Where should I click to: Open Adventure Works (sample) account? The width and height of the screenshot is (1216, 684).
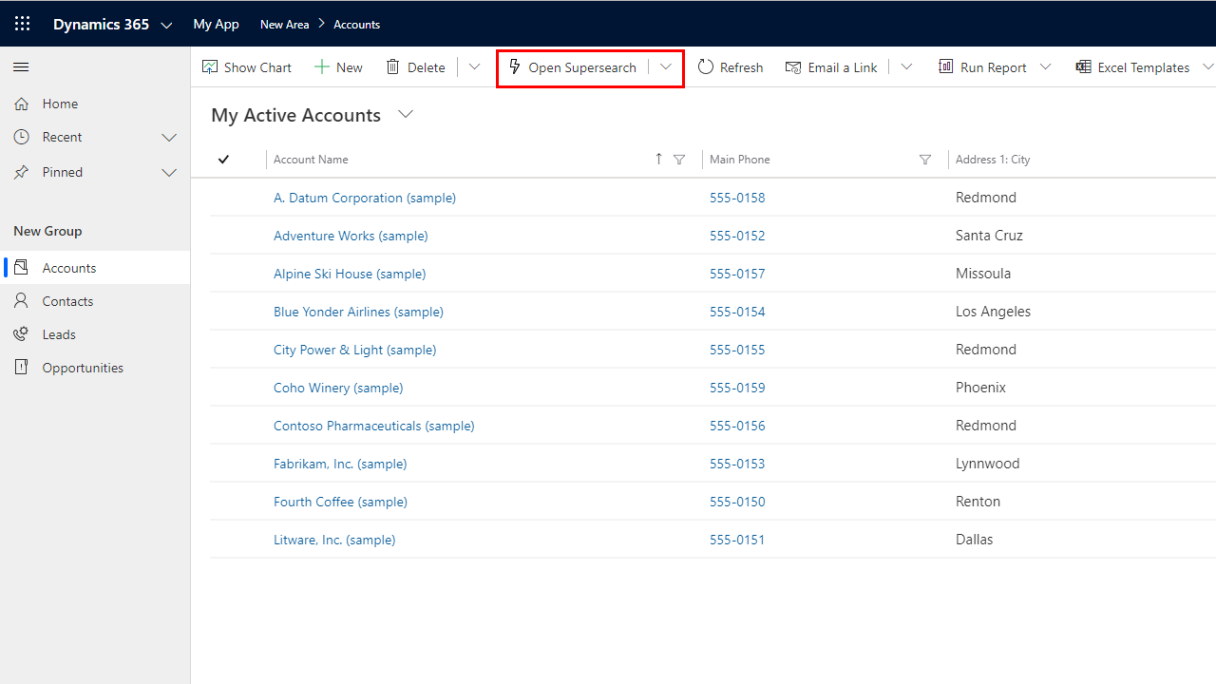[x=351, y=236]
